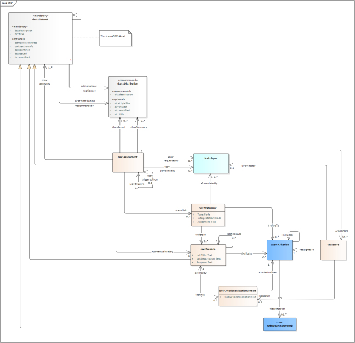Select the cav:CriterionEvaluationContext class header

pyautogui.click(x=238, y=291)
